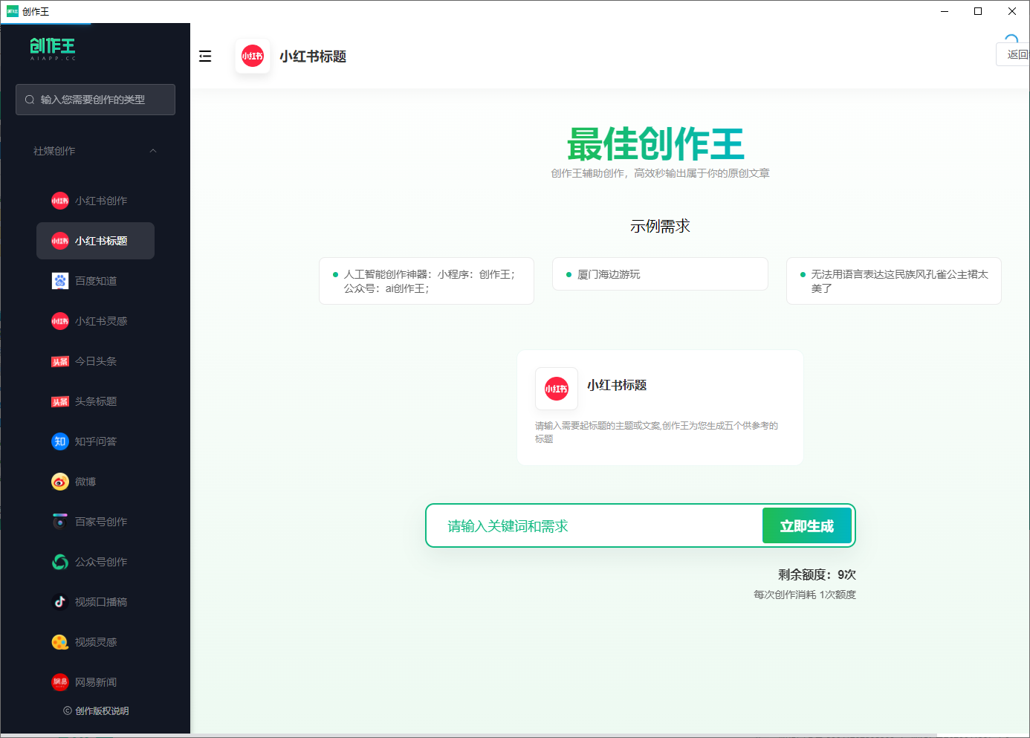The image size is (1030, 738).
Task: Collapse the 社媒创作 section chevron
Action: [x=153, y=151]
